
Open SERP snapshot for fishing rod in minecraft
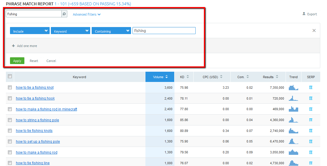(311, 109)
